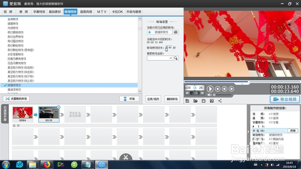The width and height of the screenshot is (301, 169).
Task: Click the play button in preview
Action: [x=210, y=89]
